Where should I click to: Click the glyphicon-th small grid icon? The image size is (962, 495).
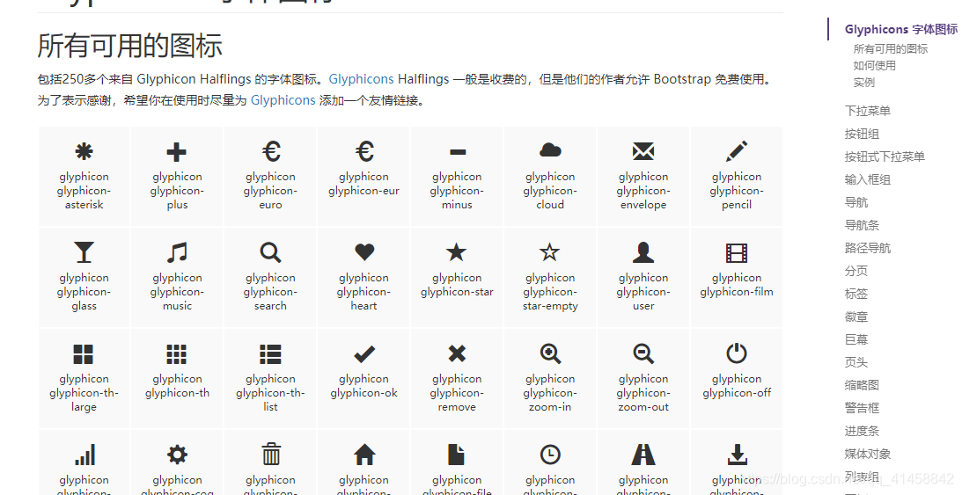[x=177, y=354]
